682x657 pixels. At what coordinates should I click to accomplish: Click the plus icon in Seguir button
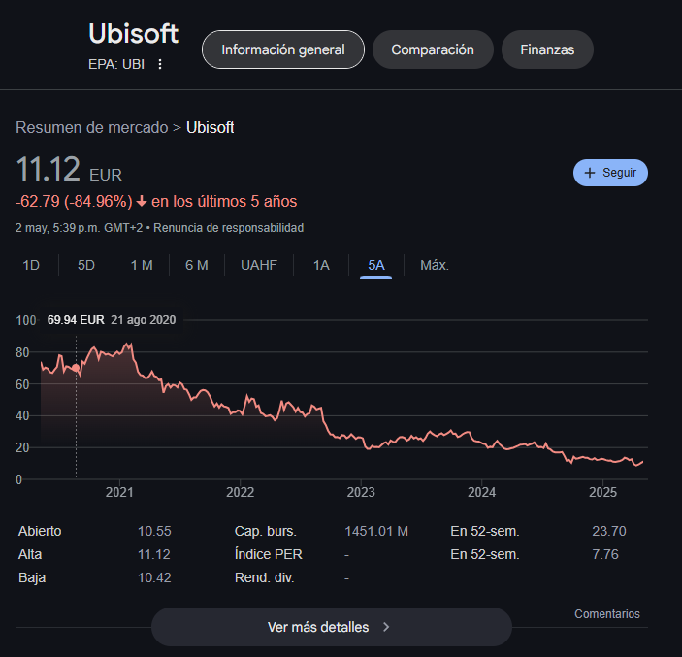(590, 173)
